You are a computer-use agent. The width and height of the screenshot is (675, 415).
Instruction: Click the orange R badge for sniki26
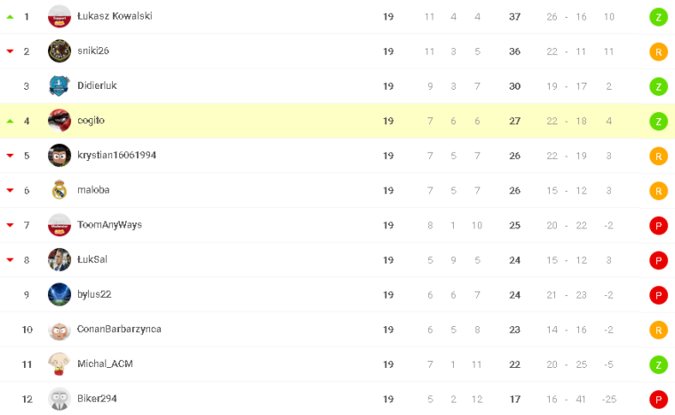(658, 52)
